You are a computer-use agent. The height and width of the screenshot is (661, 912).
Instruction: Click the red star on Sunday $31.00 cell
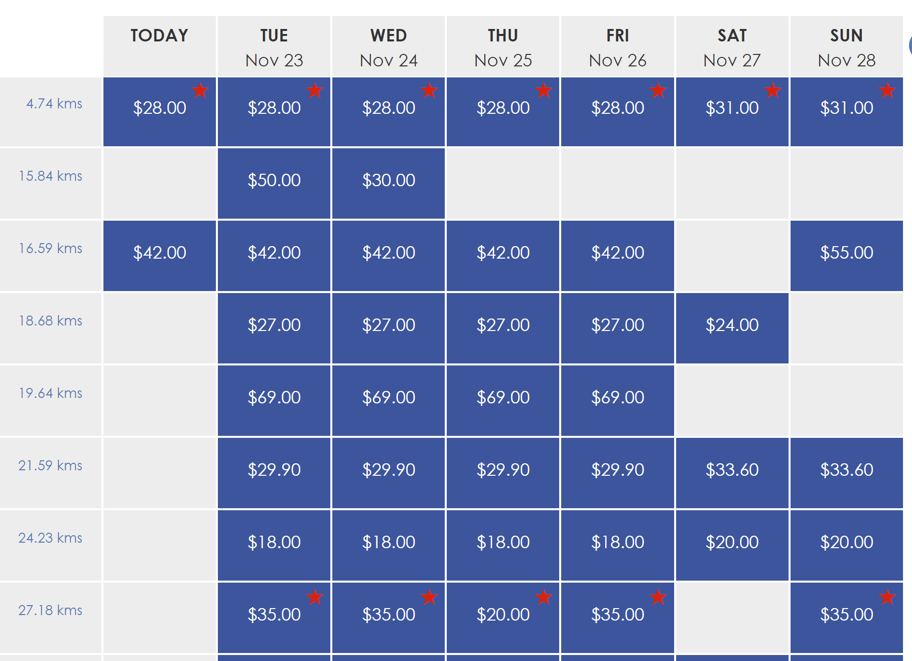pos(887,90)
